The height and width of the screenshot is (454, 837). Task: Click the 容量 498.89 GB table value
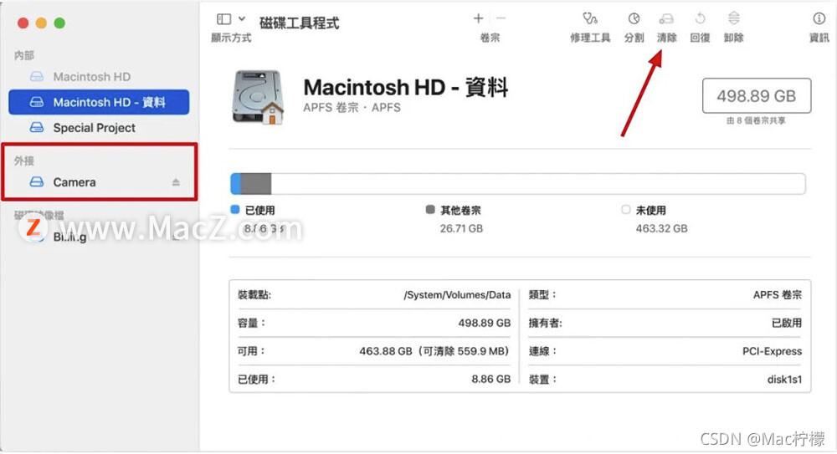484,324
